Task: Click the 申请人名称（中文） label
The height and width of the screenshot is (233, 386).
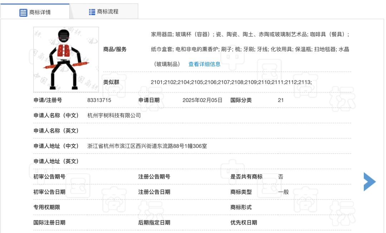Action: (x=56, y=116)
